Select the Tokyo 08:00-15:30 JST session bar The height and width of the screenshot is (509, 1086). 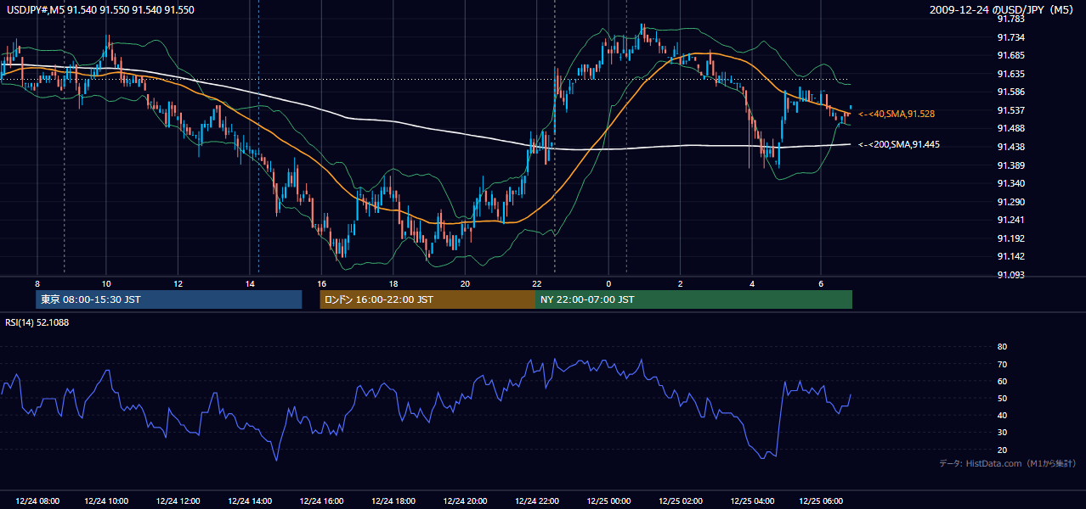click(169, 299)
